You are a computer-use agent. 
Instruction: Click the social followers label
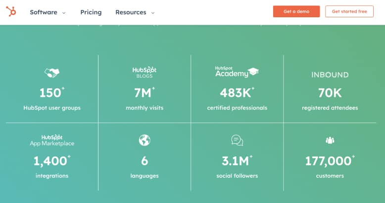point(237,176)
